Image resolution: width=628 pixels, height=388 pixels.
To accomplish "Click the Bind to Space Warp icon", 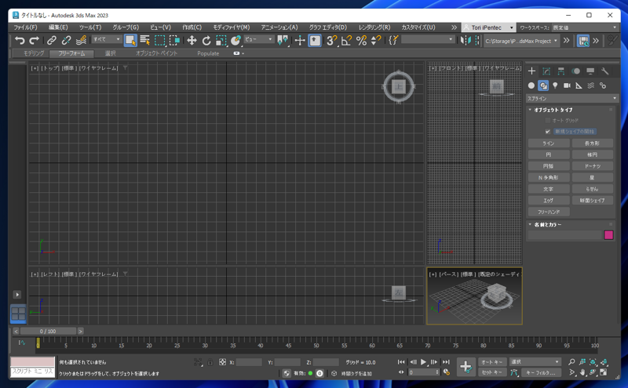I will [x=81, y=41].
